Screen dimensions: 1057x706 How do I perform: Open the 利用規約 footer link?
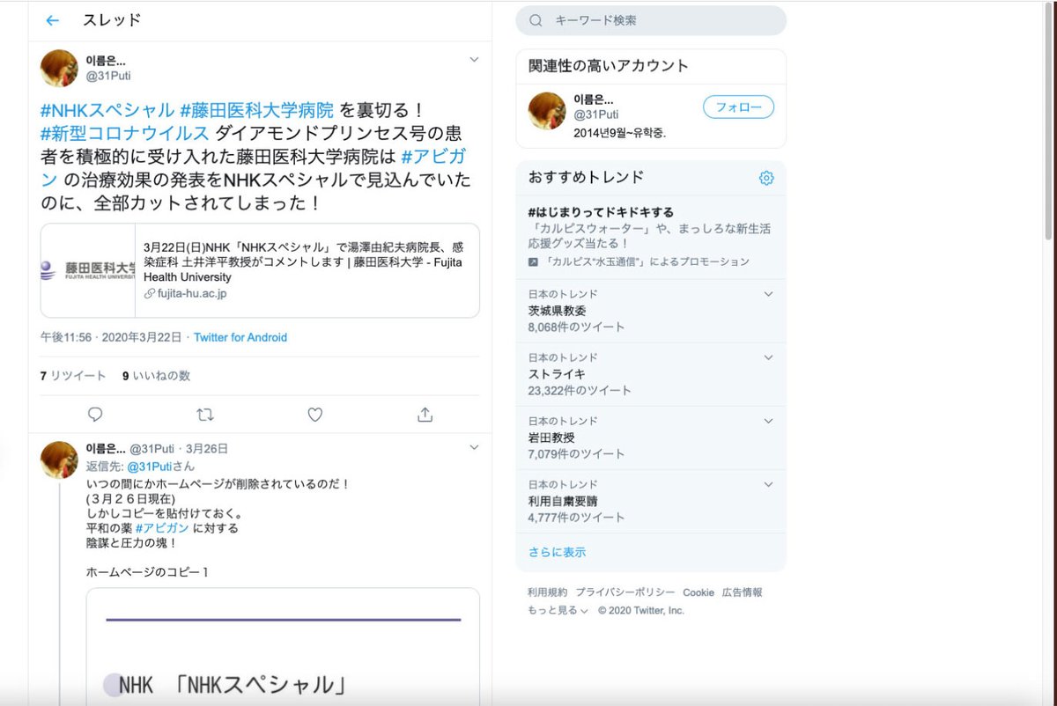548,592
